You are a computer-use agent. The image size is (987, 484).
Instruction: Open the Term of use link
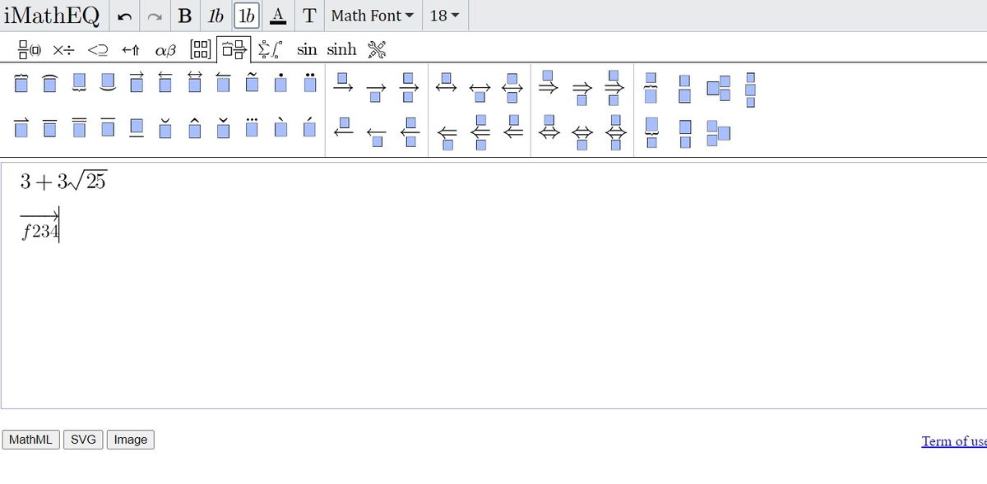952,441
